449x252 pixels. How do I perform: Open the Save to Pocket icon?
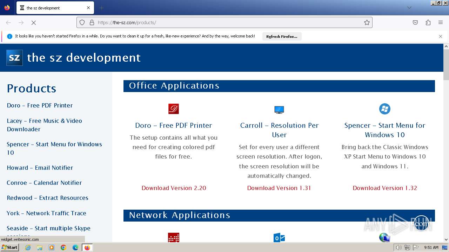pos(415,22)
